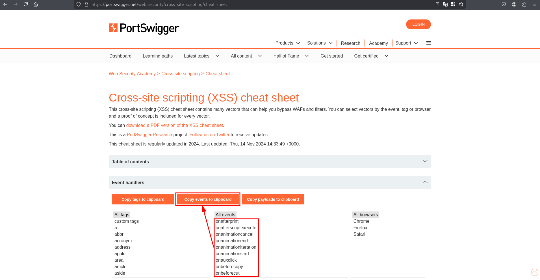
Task: Open the Firefox account profile icon
Action: (514, 4)
